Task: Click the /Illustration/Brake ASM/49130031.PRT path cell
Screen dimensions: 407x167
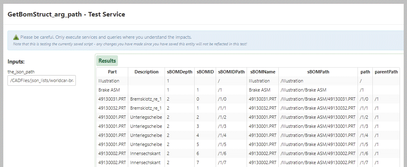Action: pyautogui.click(x=318, y=99)
